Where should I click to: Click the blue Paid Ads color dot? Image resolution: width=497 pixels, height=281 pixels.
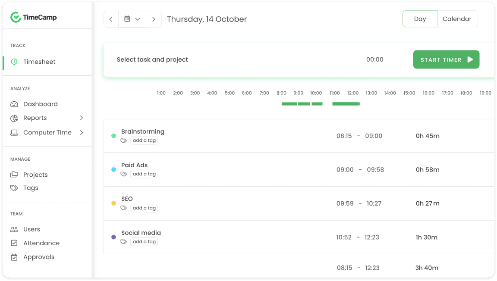coord(114,169)
